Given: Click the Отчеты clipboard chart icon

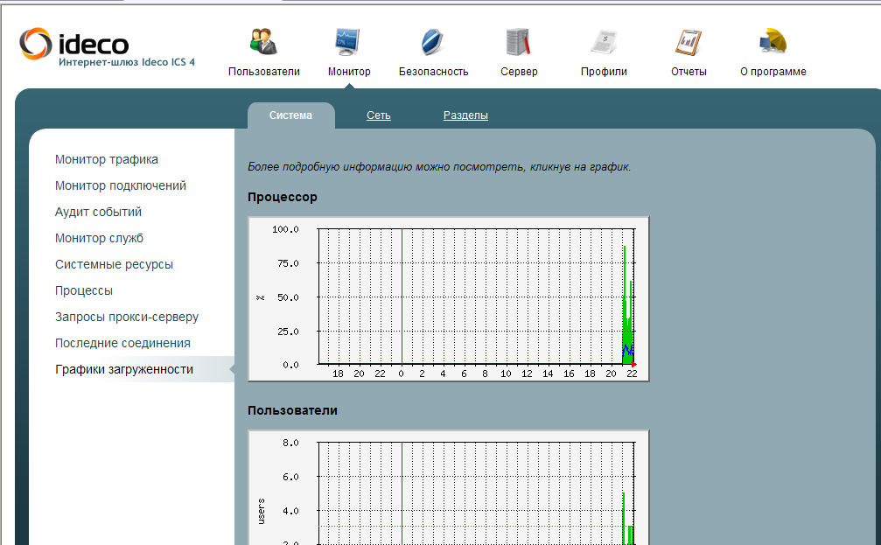Looking at the screenshot, I should 689,42.
